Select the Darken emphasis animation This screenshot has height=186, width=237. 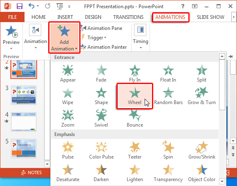(101, 173)
